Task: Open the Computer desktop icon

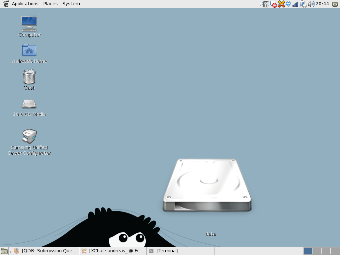Action: click(x=29, y=24)
